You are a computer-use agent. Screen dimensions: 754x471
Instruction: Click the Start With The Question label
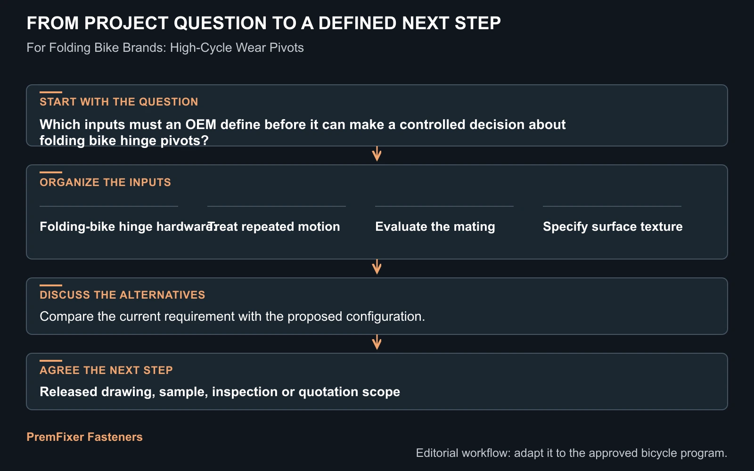(119, 102)
